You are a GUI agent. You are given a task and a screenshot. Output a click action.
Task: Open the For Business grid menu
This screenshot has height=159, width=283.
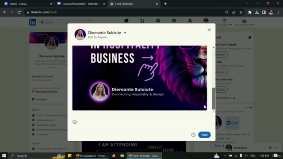pos(224,22)
